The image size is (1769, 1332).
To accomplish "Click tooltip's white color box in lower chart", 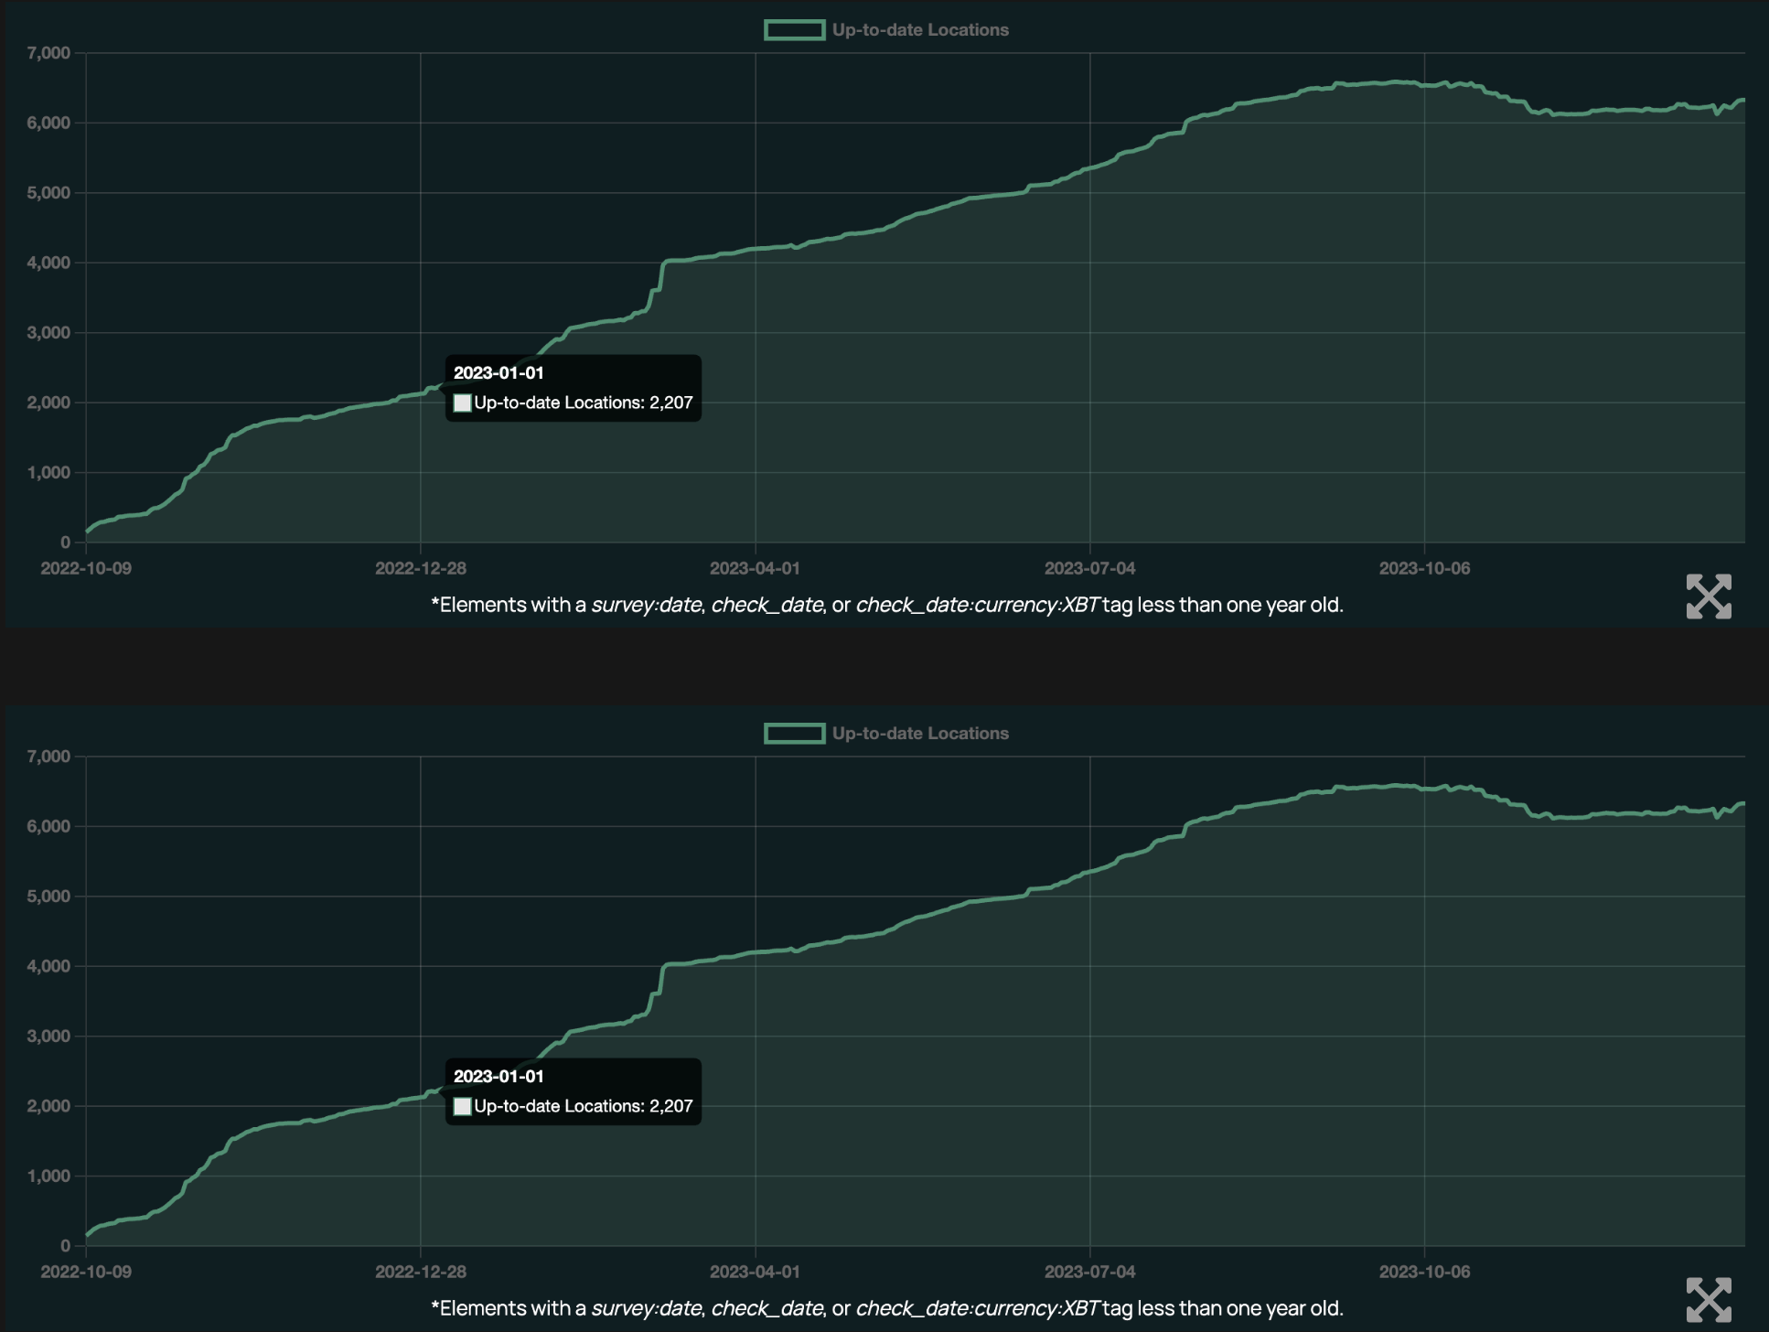I will click(463, 1107).
